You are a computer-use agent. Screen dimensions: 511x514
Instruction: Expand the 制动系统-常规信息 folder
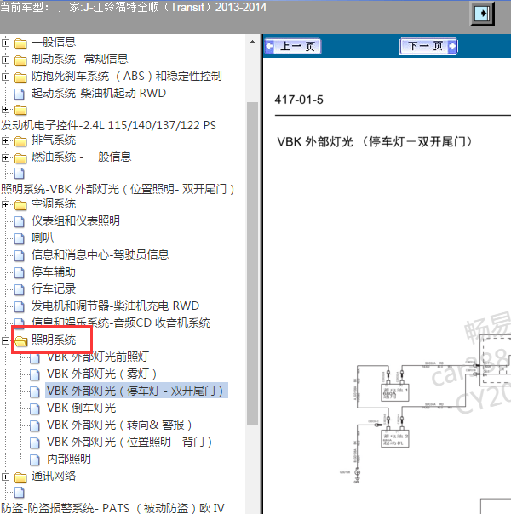pos(5,60)
